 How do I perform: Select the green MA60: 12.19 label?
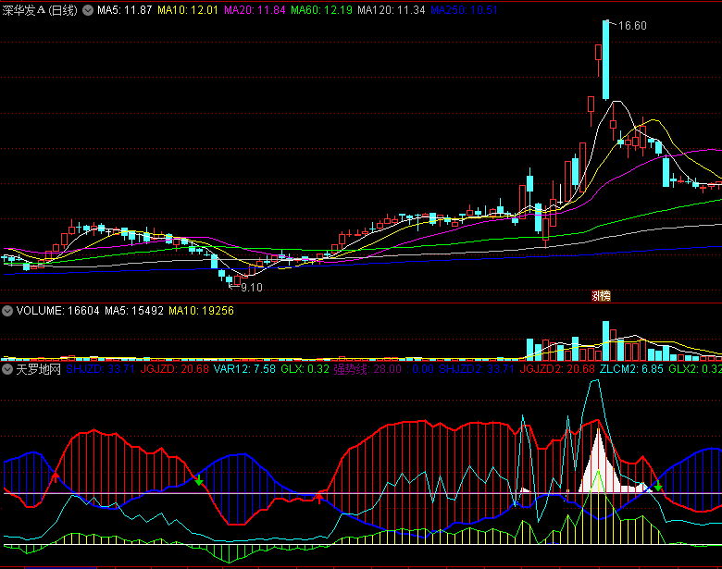tap(321, 10)
